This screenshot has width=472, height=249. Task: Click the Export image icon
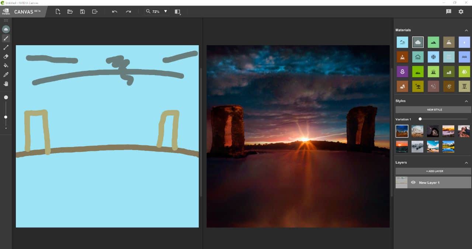[95, 11]
